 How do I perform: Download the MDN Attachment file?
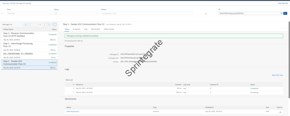click(280, 112)
